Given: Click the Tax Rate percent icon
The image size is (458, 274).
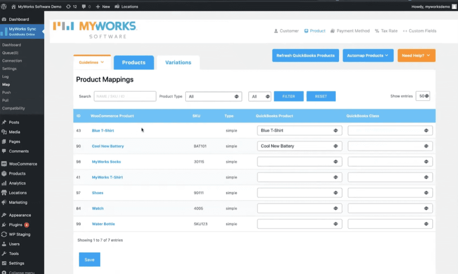Looking at the screenshot, I should click(x=377, y=31).
